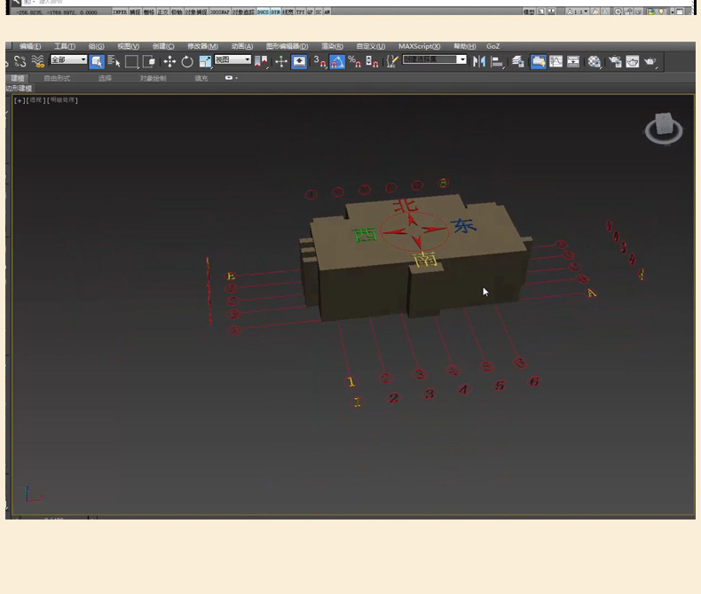
Task: Click the 透视 viewport label
Action: coord(35,100)
